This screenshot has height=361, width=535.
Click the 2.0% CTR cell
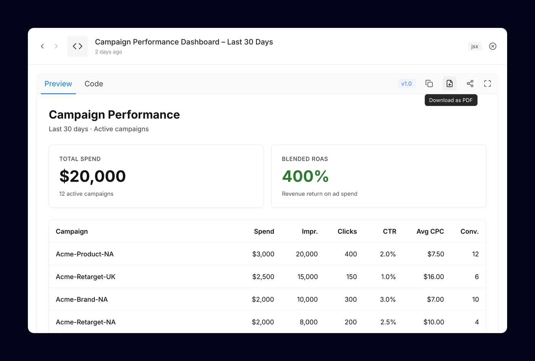(x=388, y=254)
